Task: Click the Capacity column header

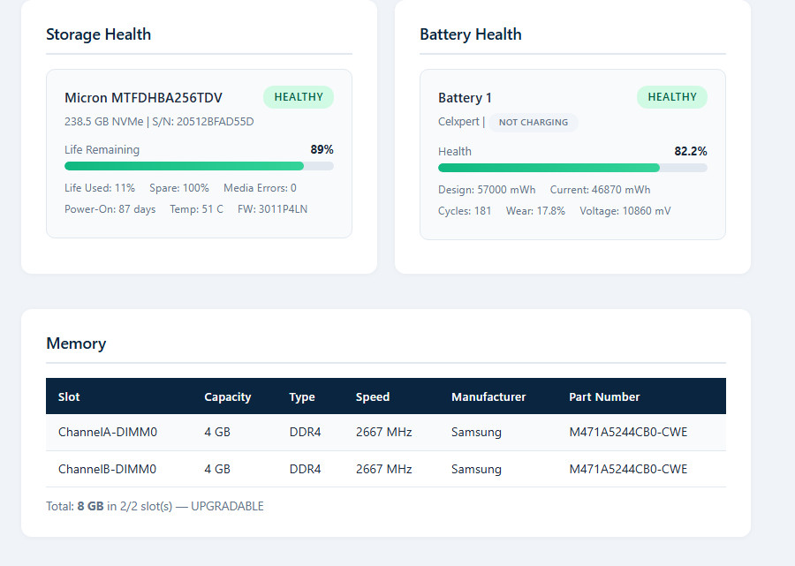Action: (x=228, y=397)
